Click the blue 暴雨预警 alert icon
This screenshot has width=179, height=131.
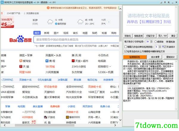tap(56, 24)
